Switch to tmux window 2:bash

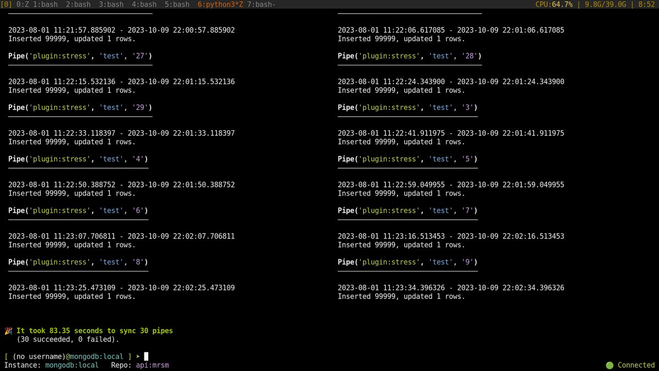[x=78, y=4]
